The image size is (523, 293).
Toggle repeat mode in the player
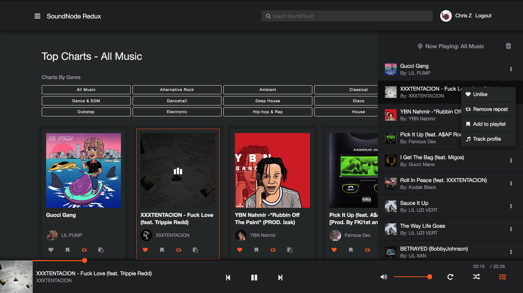(450, 277)
